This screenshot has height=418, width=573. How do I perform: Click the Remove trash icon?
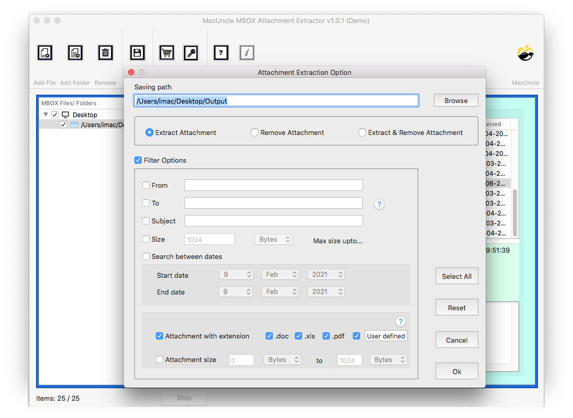click(x=106, y=52)
